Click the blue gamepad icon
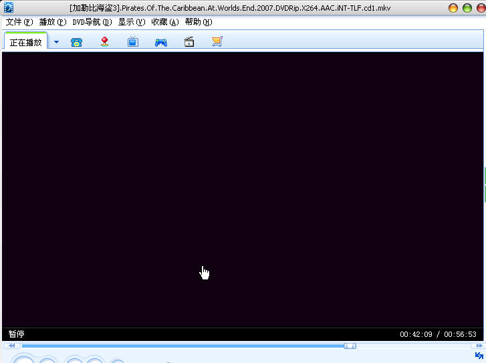This screenshot has width=486, height=363. pos(161,42)
